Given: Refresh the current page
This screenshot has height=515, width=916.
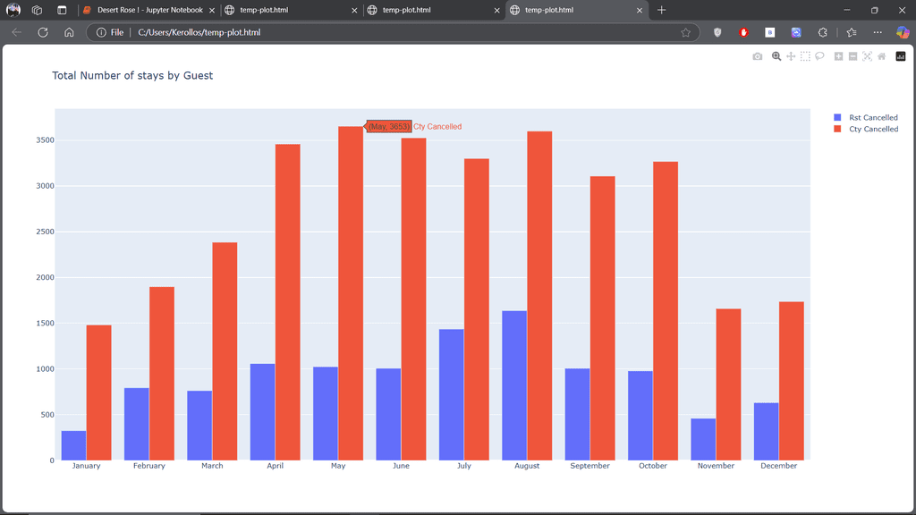Looking at the screenshot, I should pos(43,32).
